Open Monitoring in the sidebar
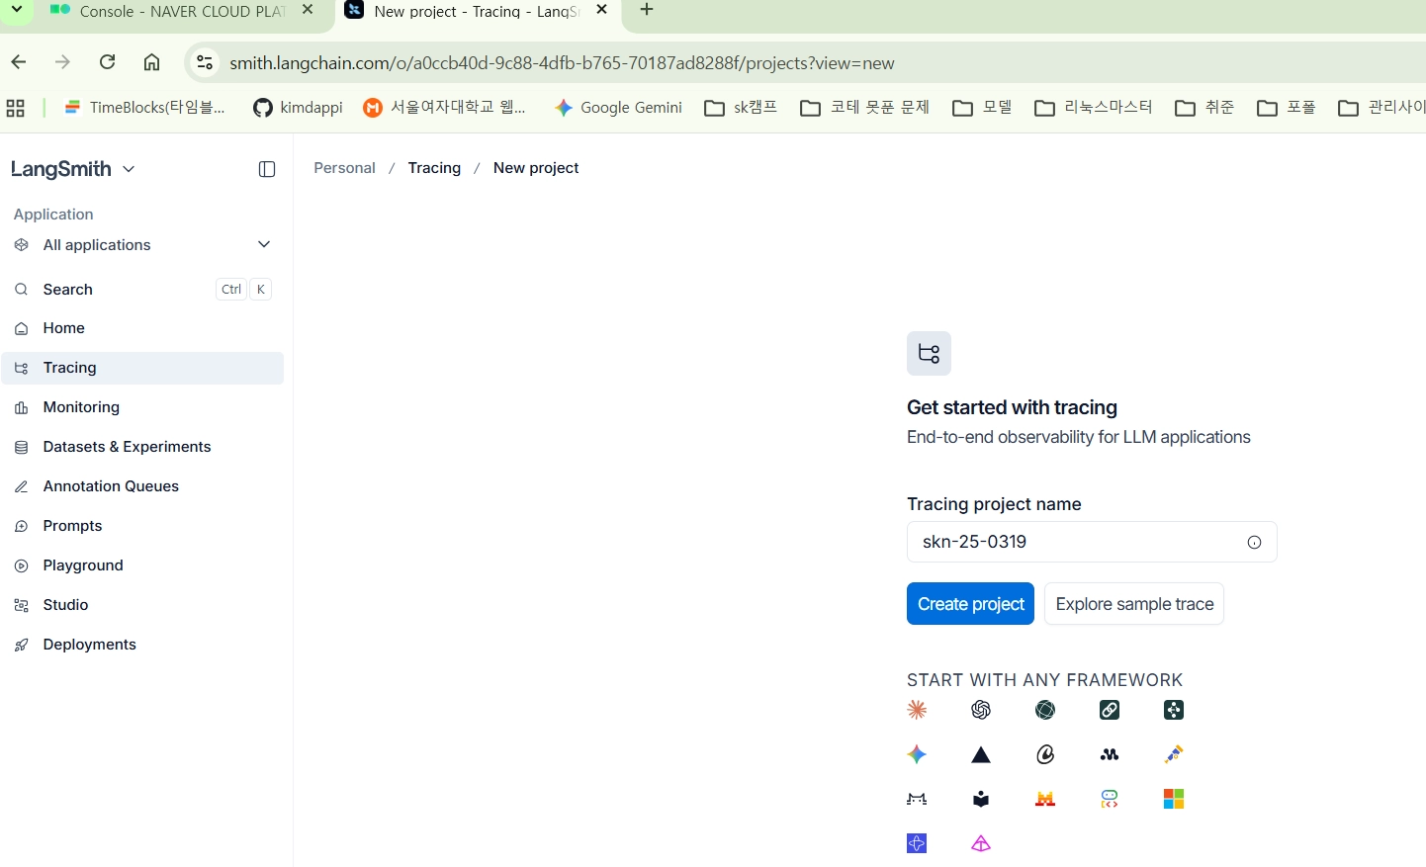Viewport: 1426px width, 867px height. [x=142, y=407]
